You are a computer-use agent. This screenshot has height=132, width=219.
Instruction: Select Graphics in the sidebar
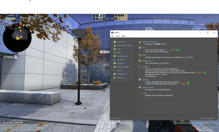point(121,60)
